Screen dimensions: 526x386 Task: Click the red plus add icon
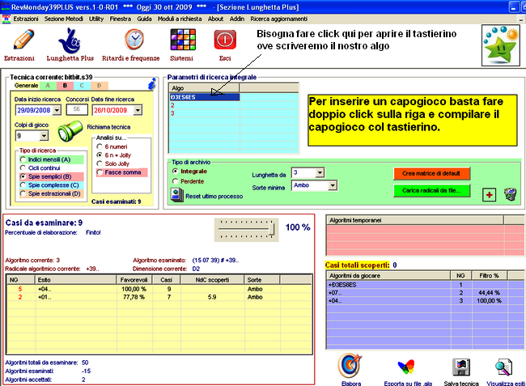[489, 195]
